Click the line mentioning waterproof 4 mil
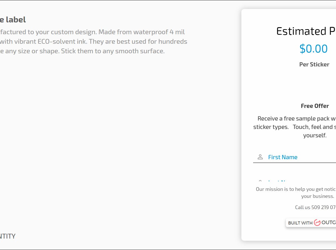The height and width of the screenshot is (250, 336). 92,32
